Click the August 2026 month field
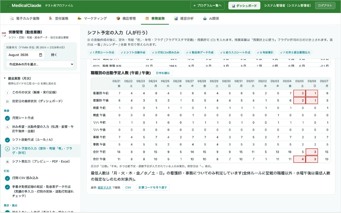The image size is (341, 213). pyautogui.click(x=26, y=55)
